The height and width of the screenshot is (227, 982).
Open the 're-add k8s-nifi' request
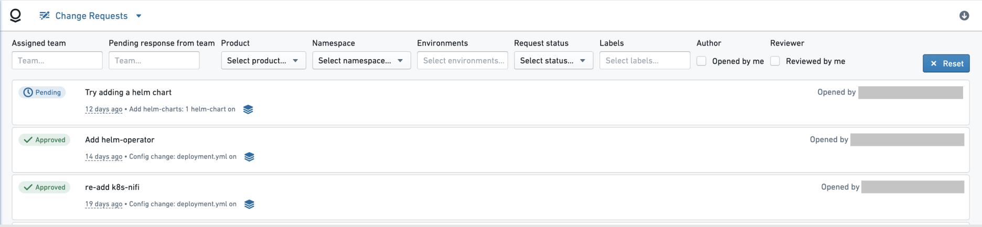112,187
